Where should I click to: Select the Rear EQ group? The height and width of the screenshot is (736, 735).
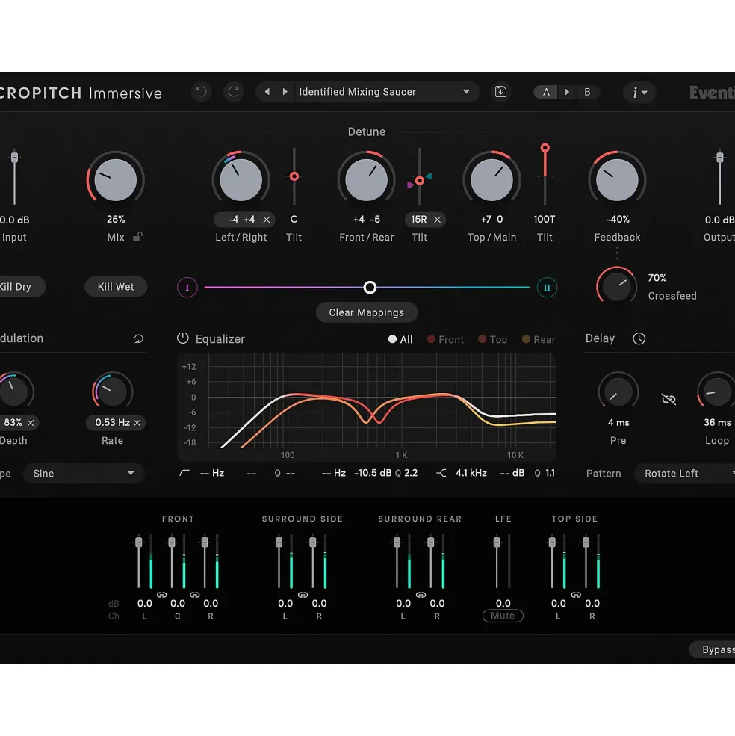[539, 339]
